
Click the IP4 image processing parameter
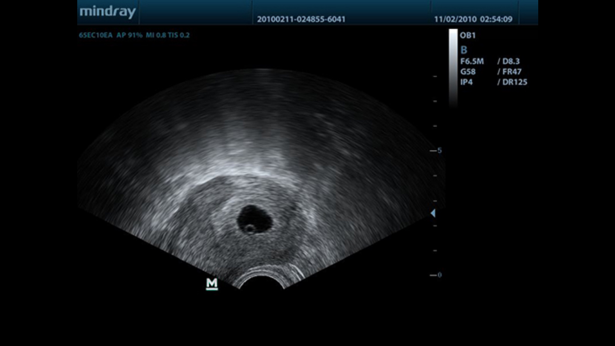[467, 82]
